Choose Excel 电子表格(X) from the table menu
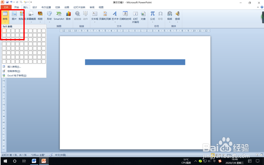 click(24, 75)
